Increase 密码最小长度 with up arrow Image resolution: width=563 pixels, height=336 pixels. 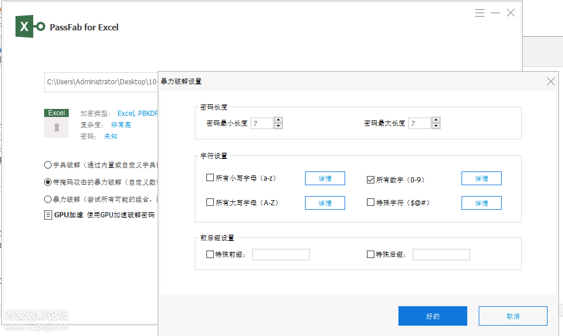click(x=278, y=120)
